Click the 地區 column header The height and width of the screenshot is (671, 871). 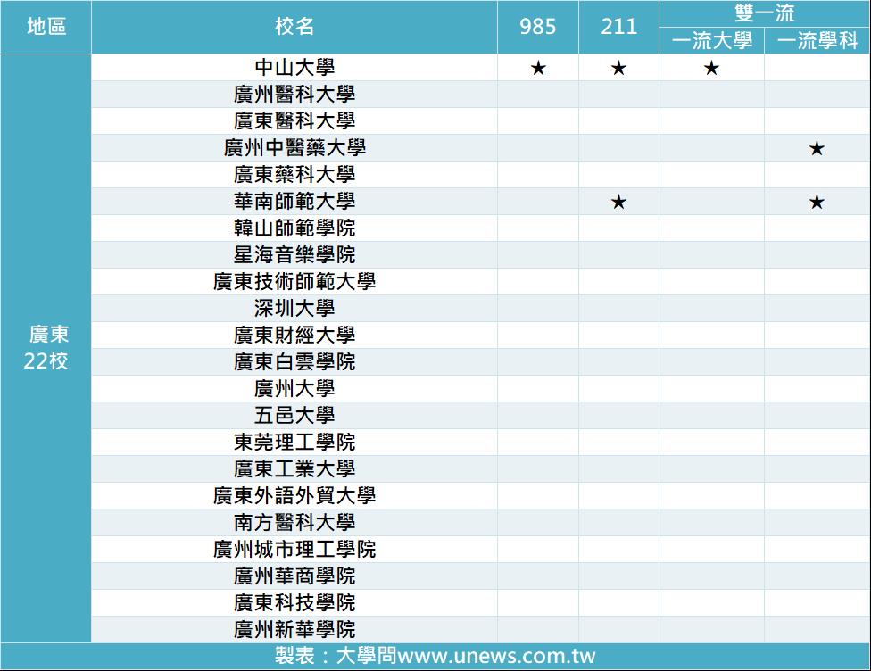tap(46, 27)
